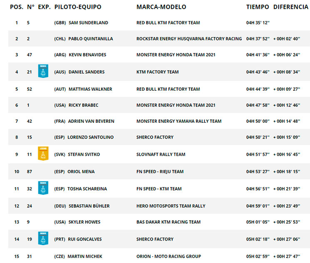
Task: Click the MARCA-MODELO column header
Action: coord(161,7)
